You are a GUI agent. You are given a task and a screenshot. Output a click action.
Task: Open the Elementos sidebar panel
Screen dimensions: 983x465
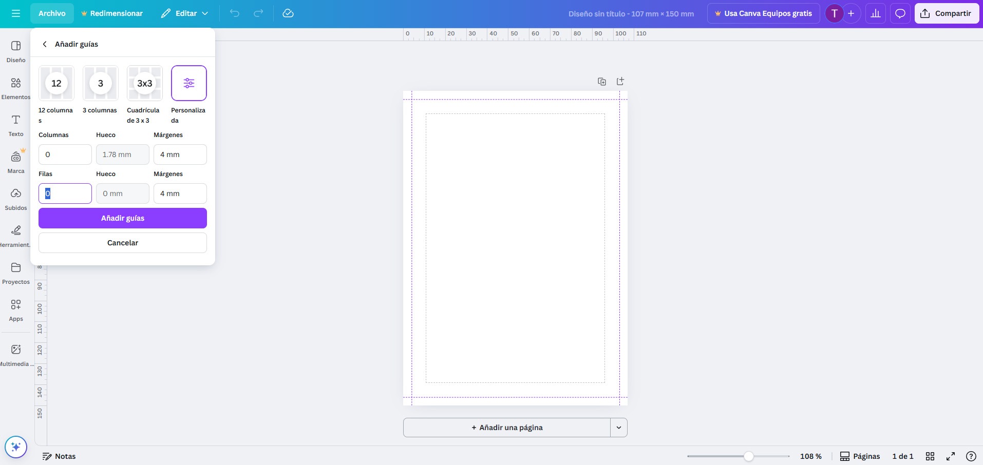(16, 88)
